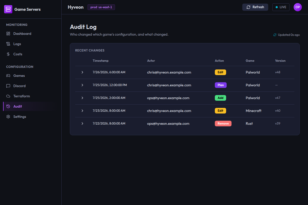Click the Edit badge on Minecraft row
The image size is (308, 205).
[x=220, y=111]
